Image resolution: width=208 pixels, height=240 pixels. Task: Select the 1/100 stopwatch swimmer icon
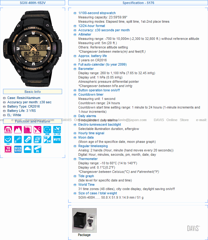(x=57, y=130)
